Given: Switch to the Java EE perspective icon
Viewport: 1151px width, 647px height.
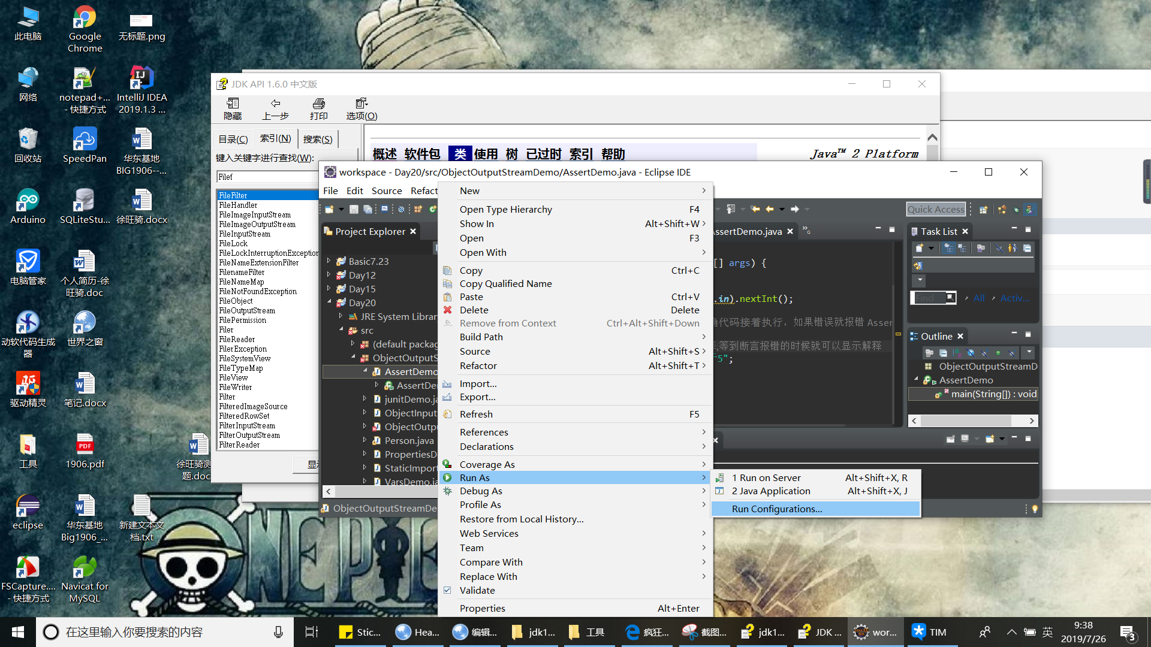Looking at the screenshot, I should point(1002,210).
